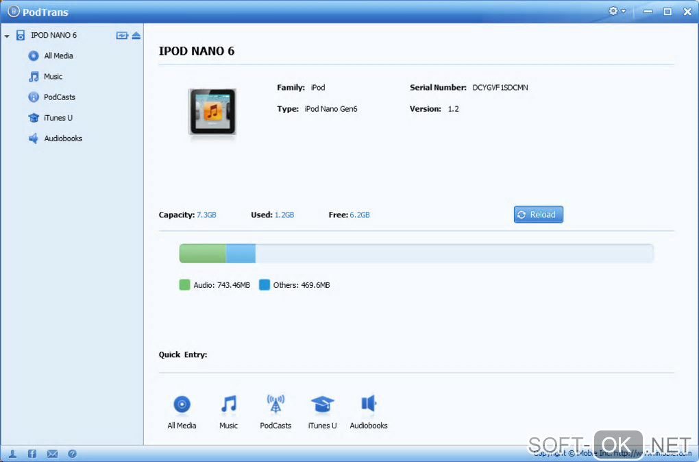Click the Version value 1.2
The height and width of the screenshot is (462, 699).
point(454,109)
